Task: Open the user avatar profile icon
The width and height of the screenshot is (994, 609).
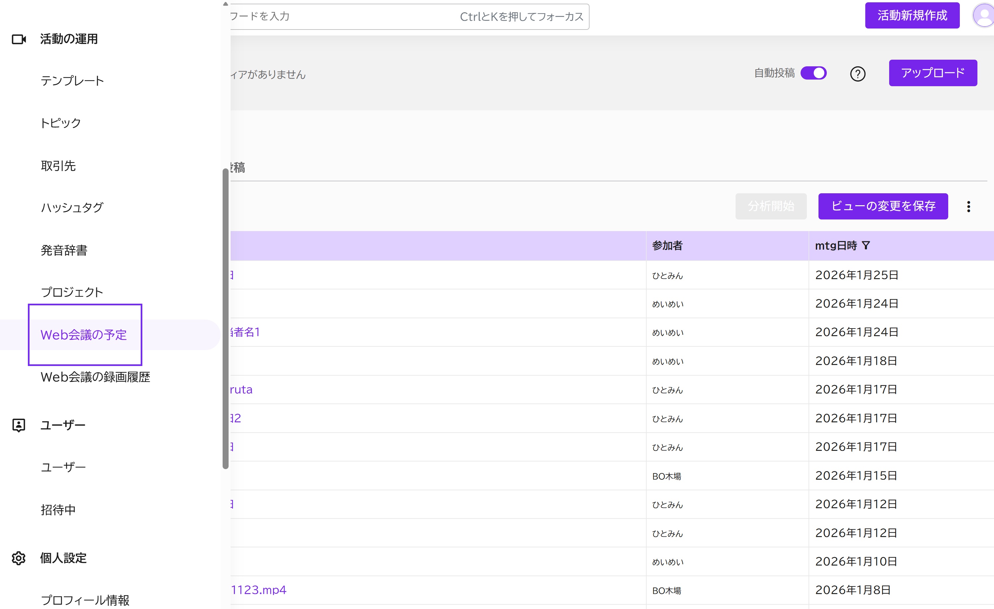Action: [984, 16]
